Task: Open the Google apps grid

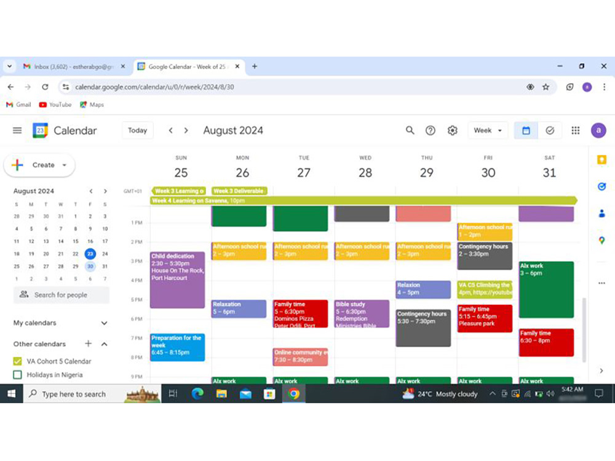Action: [x=576, y=130]
